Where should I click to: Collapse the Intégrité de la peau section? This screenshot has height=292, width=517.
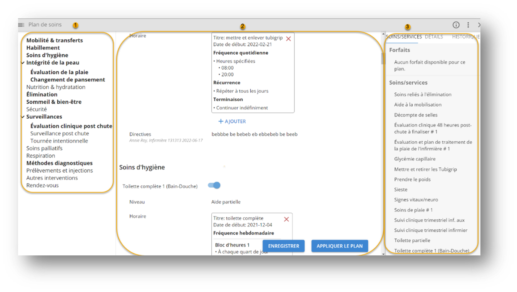pyautogui.click(x=23, y=63)
